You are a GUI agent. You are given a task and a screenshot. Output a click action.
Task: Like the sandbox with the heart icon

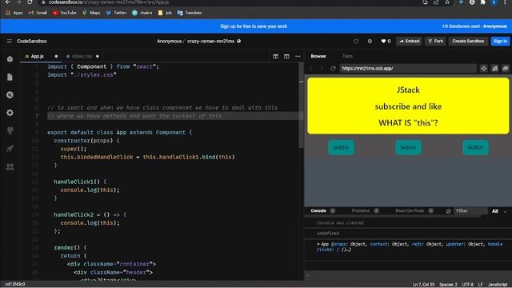[x=383, y=41]
